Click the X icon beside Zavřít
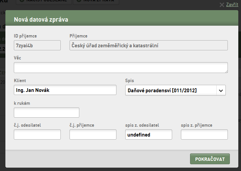Image resolution: width=241 pixels, height=171 pixels. (x=222, y=5)
